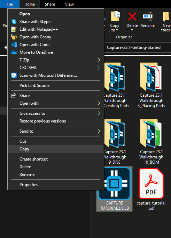
Task: Choose Restore previous versions menu entry
Action: click(56, 121)
